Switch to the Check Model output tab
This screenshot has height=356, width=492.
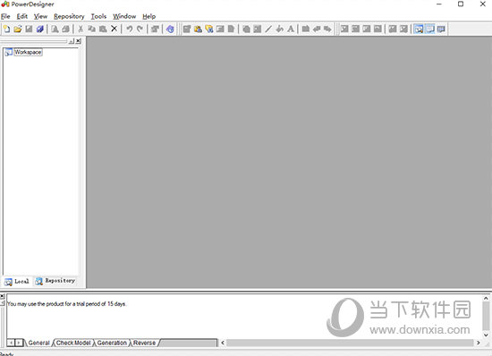pyautogui.click(x=73, y=343)
